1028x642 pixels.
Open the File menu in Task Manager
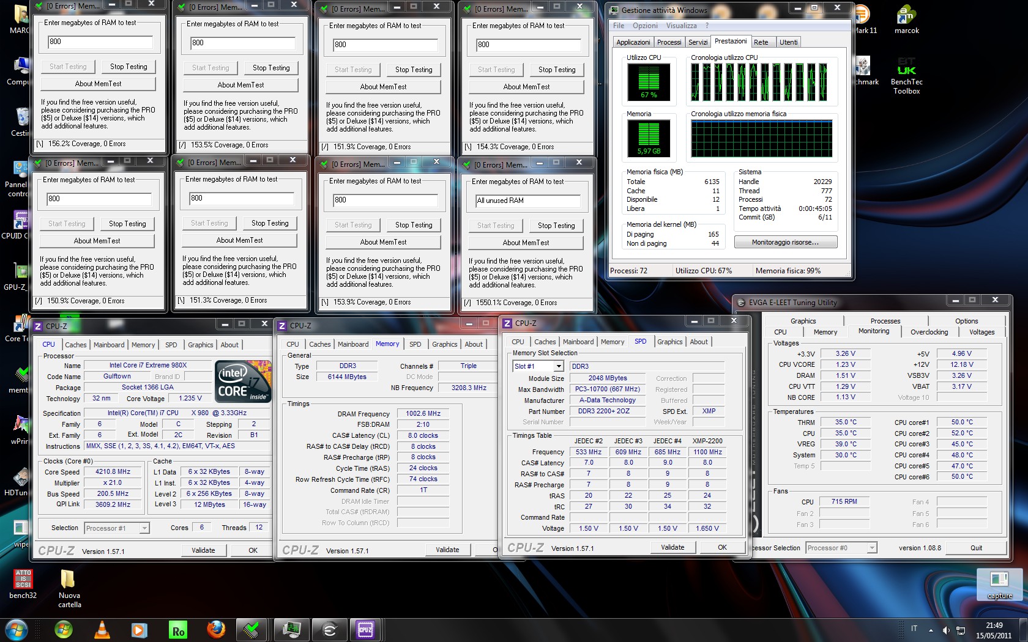pos(619,26)
